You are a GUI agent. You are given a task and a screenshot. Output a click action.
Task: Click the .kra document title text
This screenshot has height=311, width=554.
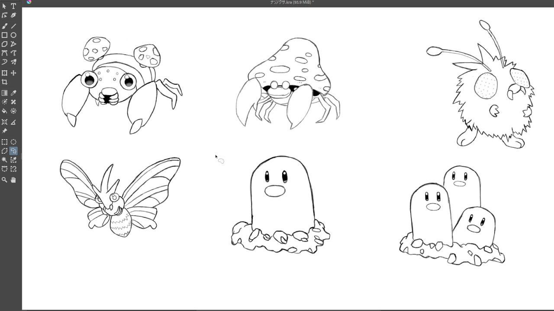coord(291,2)
